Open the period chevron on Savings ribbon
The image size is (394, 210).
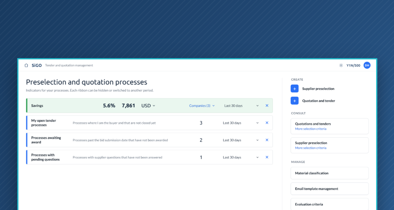click(257, 106)
